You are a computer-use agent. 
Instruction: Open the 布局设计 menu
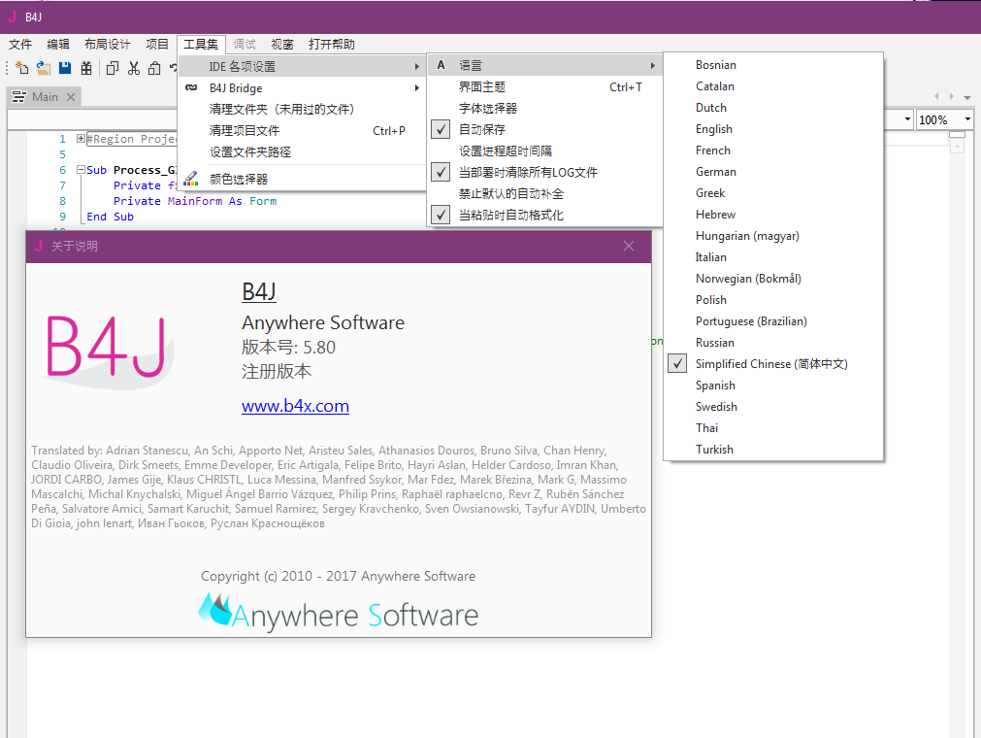[x=108, y=45]
